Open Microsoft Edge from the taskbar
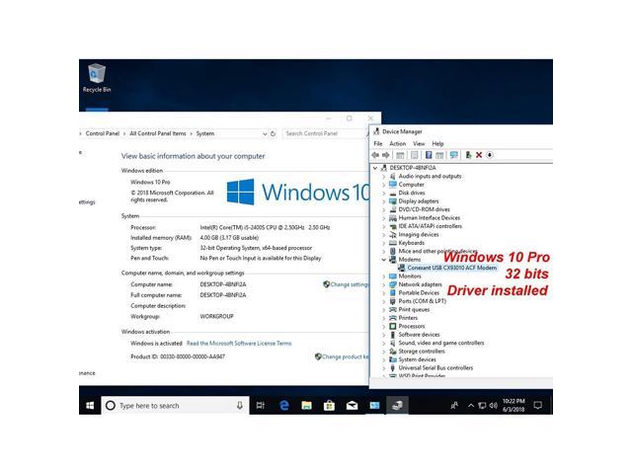Viewport: 632px width, 474px height. (x=283, y=405)
